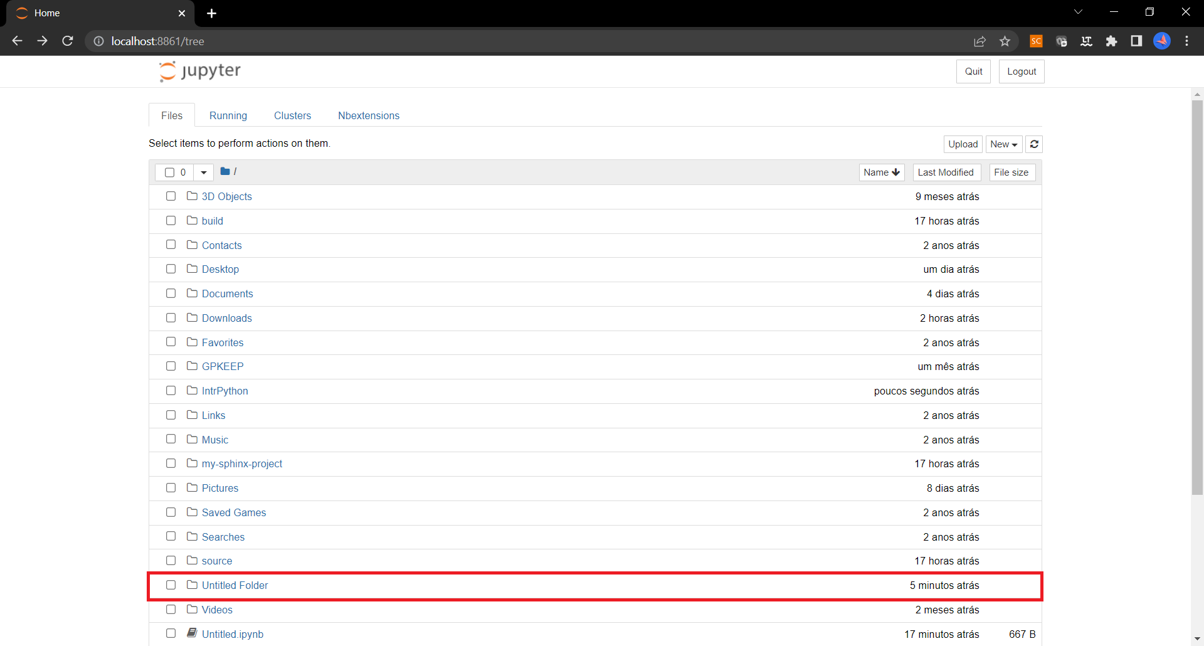Check the build folder checkbox
The width and height of the screenshot is (1204, 646).
coord(171,221)
